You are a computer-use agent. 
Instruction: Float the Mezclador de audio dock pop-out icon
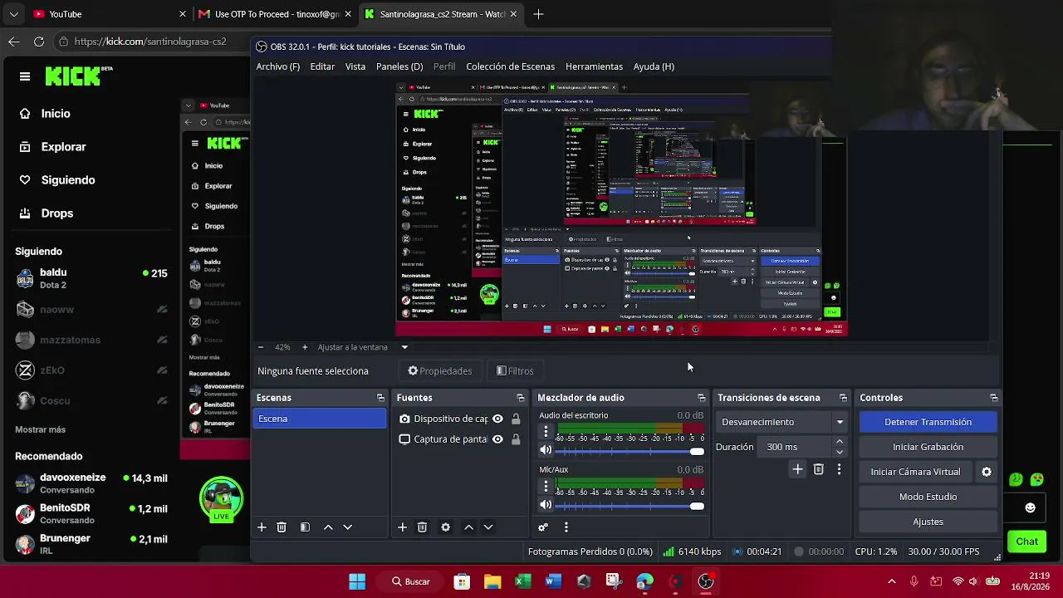coord(702,398)
